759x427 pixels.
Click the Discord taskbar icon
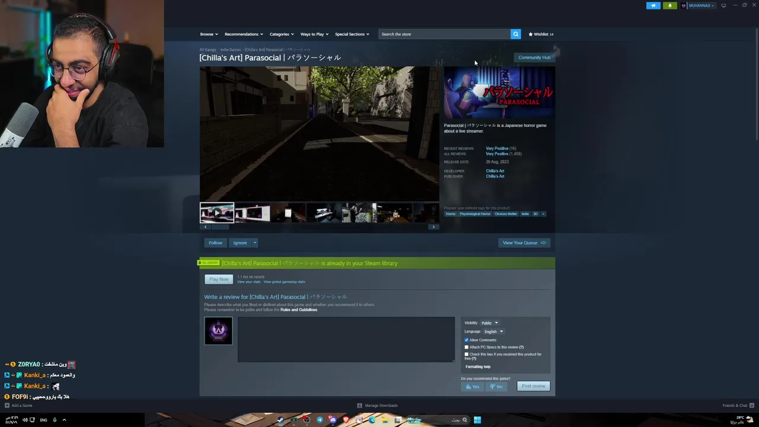click(333, 420)
